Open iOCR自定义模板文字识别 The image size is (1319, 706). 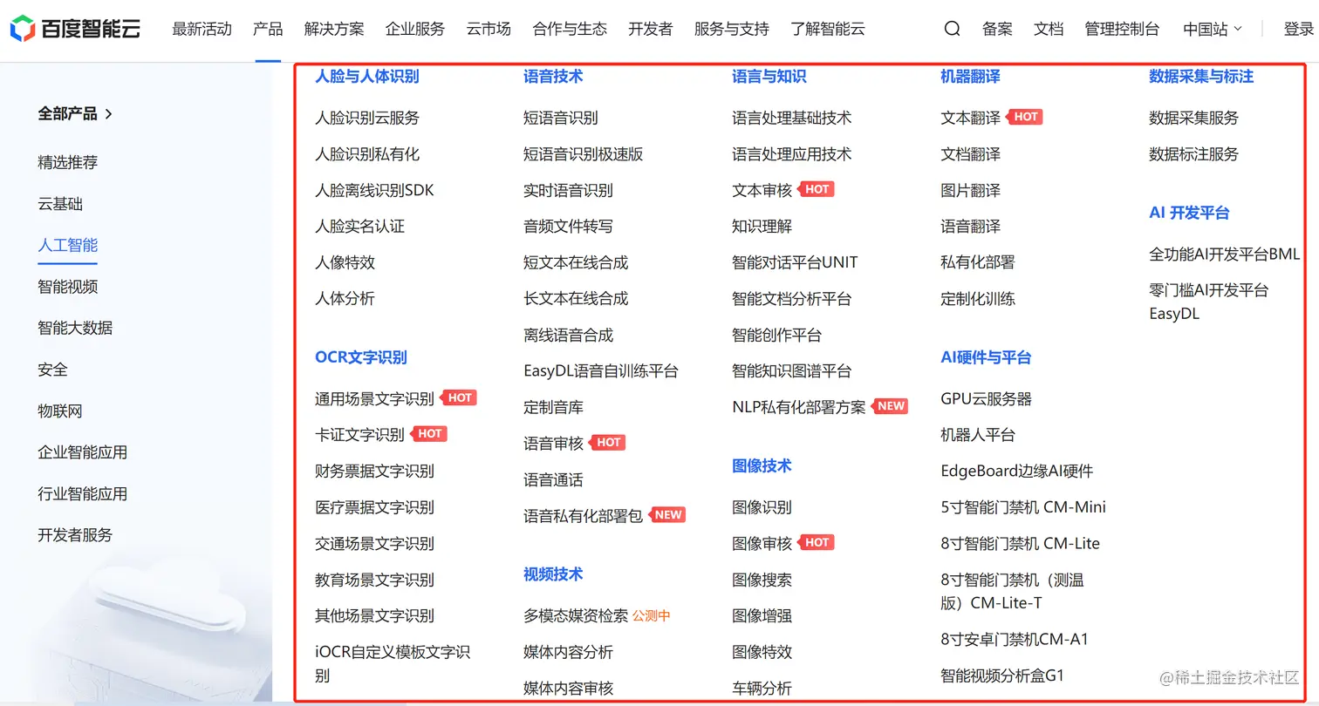393,663
